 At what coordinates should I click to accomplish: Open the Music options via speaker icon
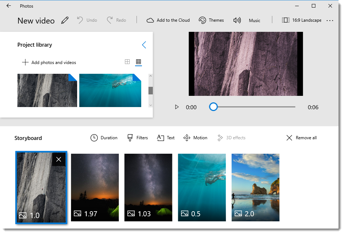pyautogui.click(x=237, y=20)
